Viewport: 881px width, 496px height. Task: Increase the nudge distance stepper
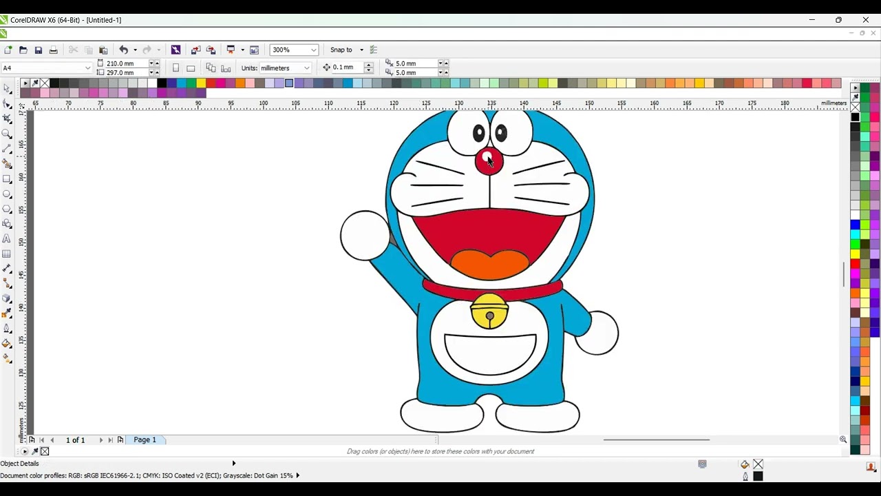pyautogui.click(x=369, y=65)
